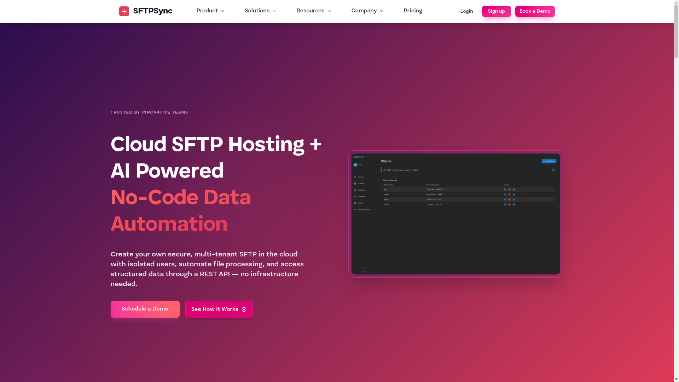Go to the Pricing page

coord(413,11)
